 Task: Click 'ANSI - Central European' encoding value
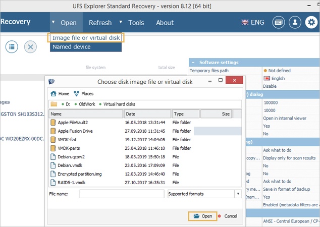tap(291, 221)
